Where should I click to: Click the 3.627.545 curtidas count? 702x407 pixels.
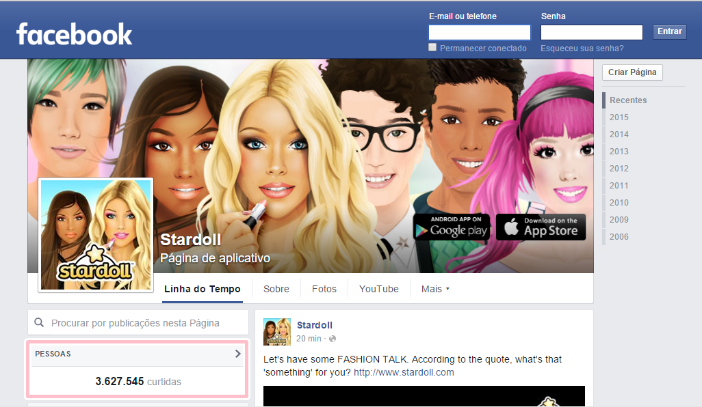138,382
